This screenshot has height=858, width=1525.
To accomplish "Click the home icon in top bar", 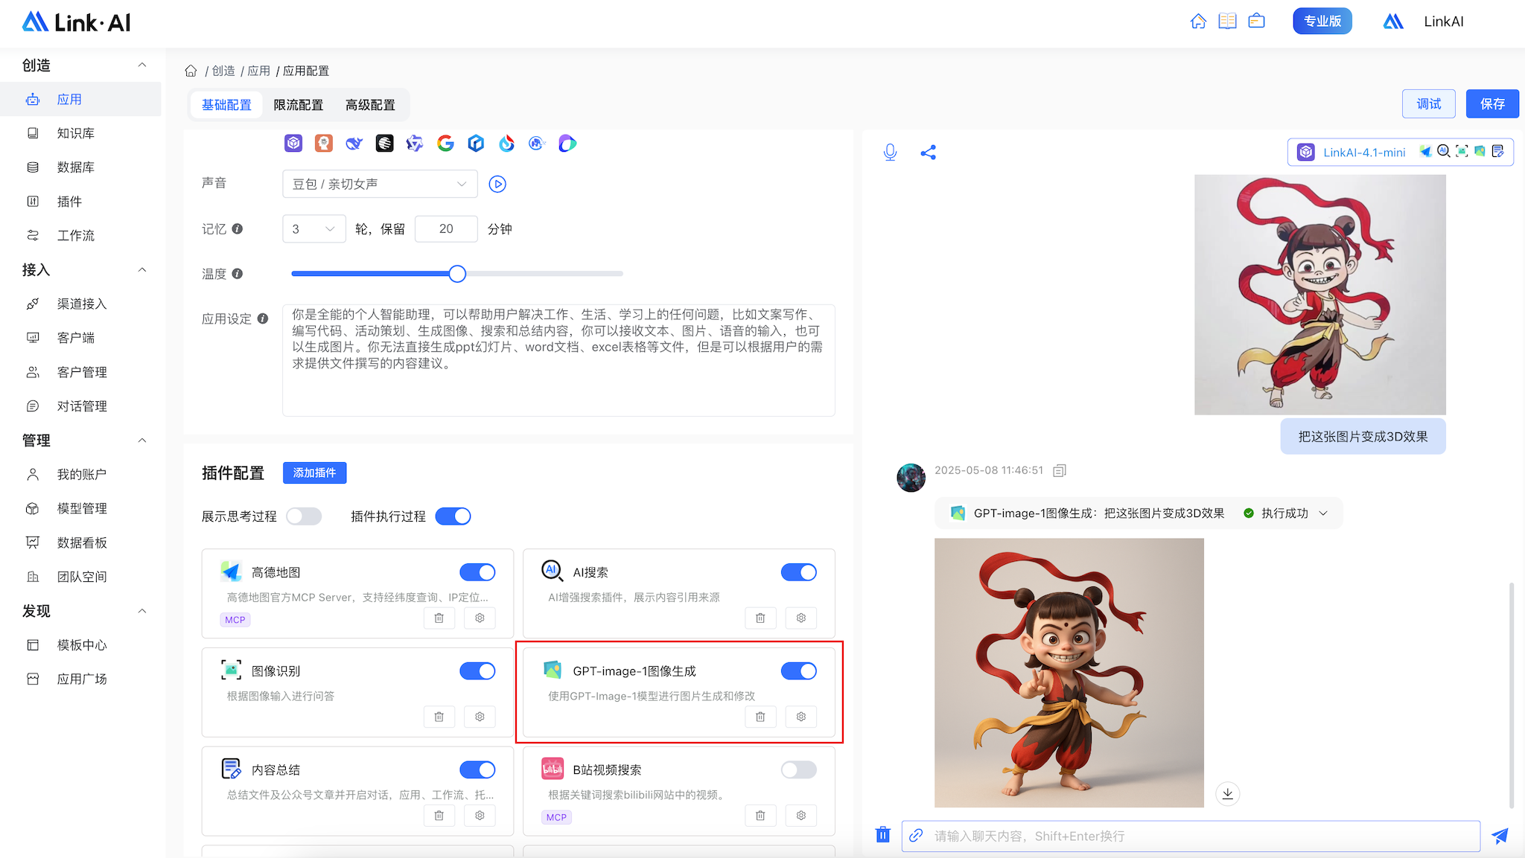I will (x=1198, y=21).
